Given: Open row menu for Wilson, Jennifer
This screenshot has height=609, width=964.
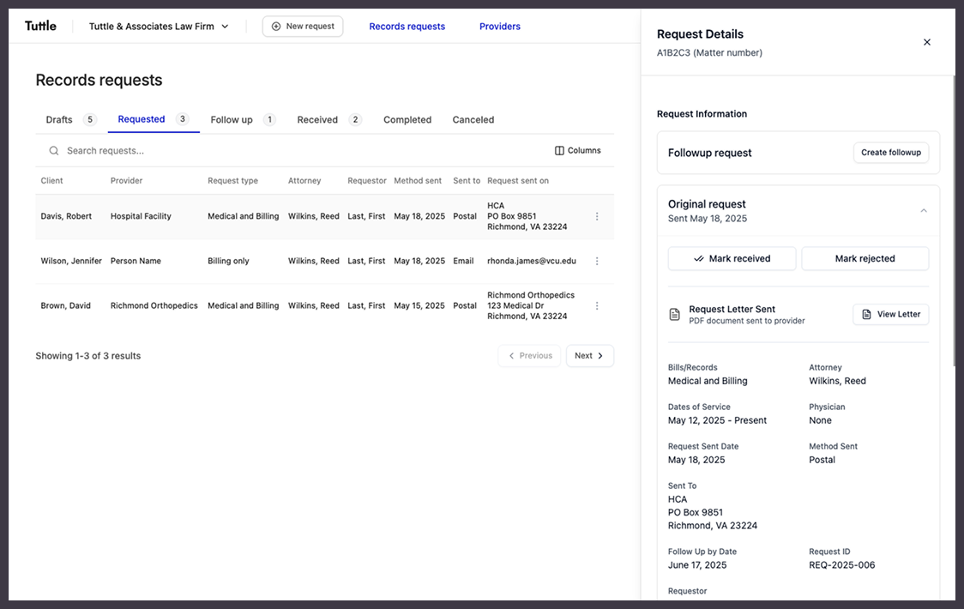Looking at the screenshot, I should click(597, 262).
